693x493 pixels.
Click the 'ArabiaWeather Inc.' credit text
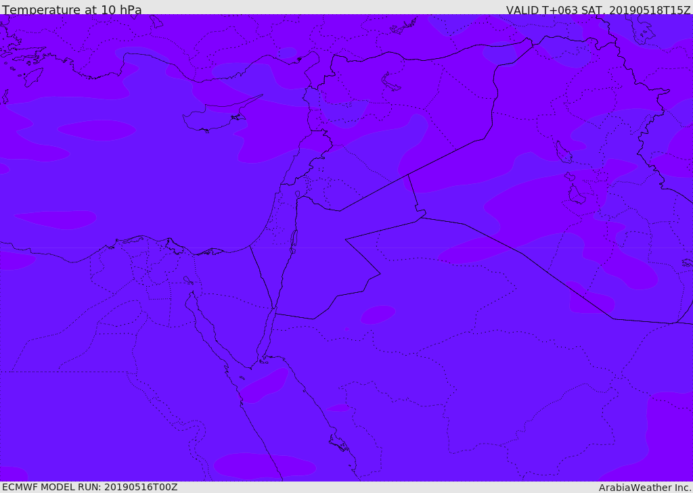pyautogui.click(x=646, y=488)
